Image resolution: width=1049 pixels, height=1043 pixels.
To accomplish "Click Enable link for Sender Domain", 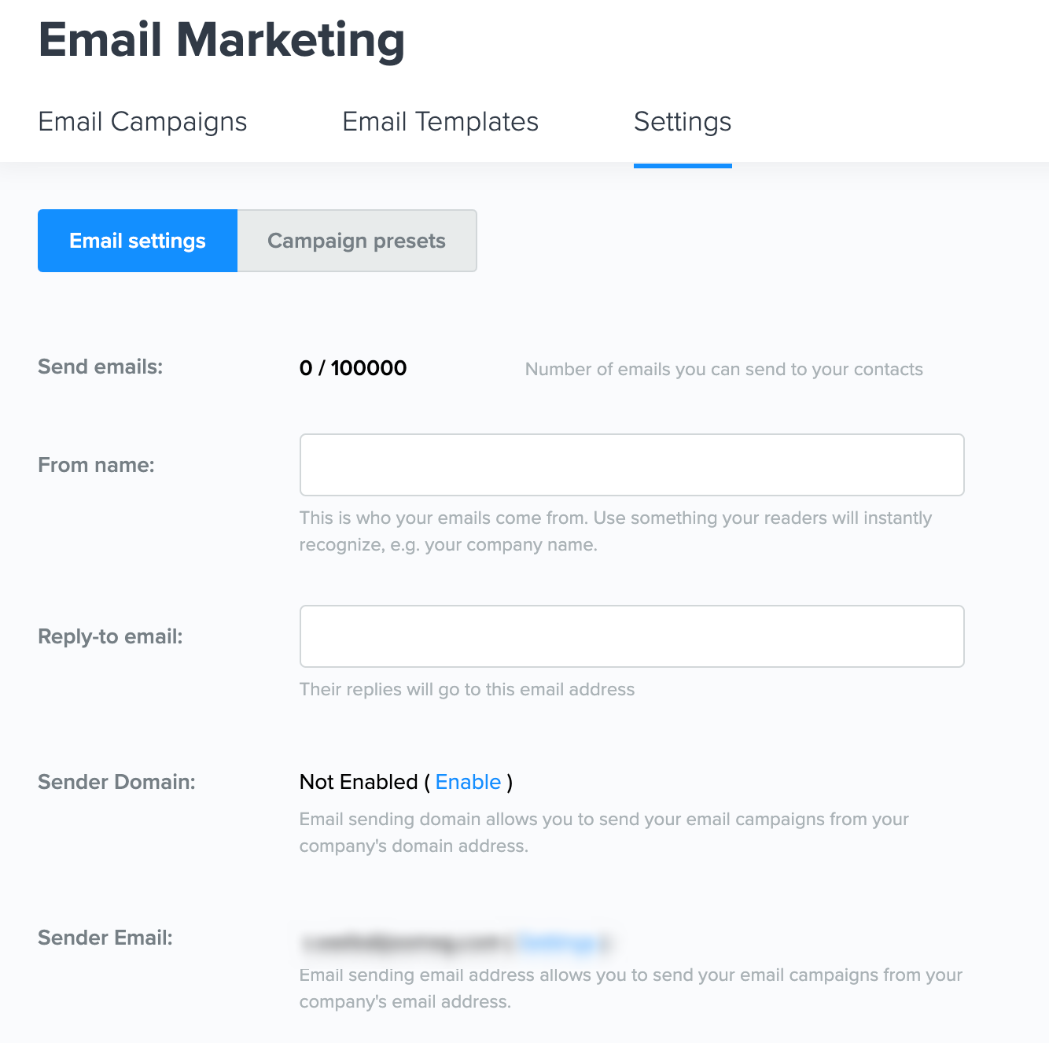I will [468, 782].
